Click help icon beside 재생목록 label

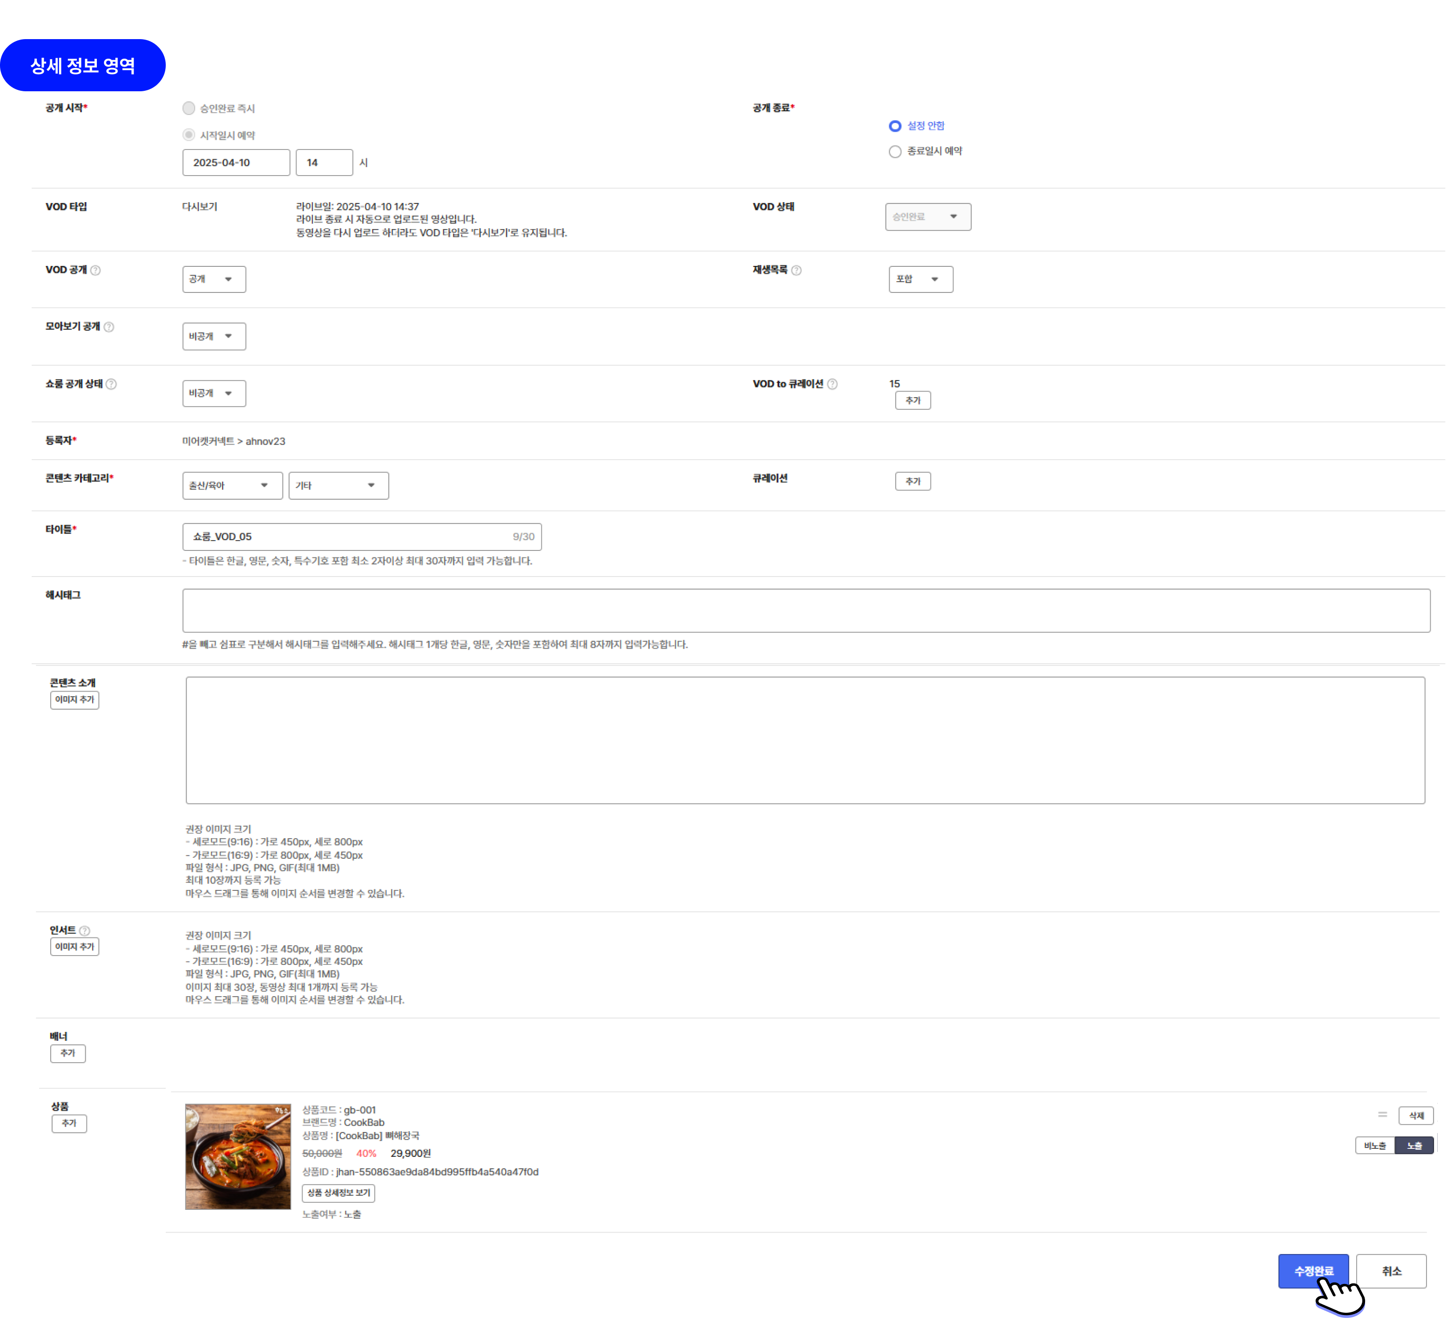tap(796, 270)
